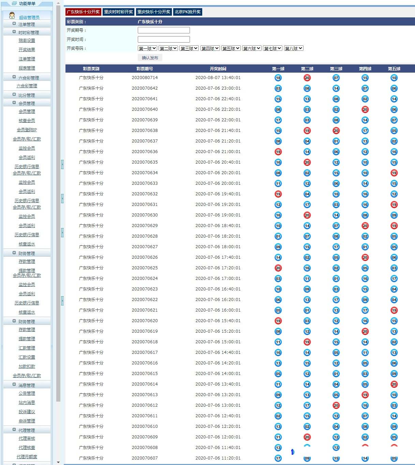Open the 第八球 dropdown list
The image size is (415, 465).
(294, 48)
